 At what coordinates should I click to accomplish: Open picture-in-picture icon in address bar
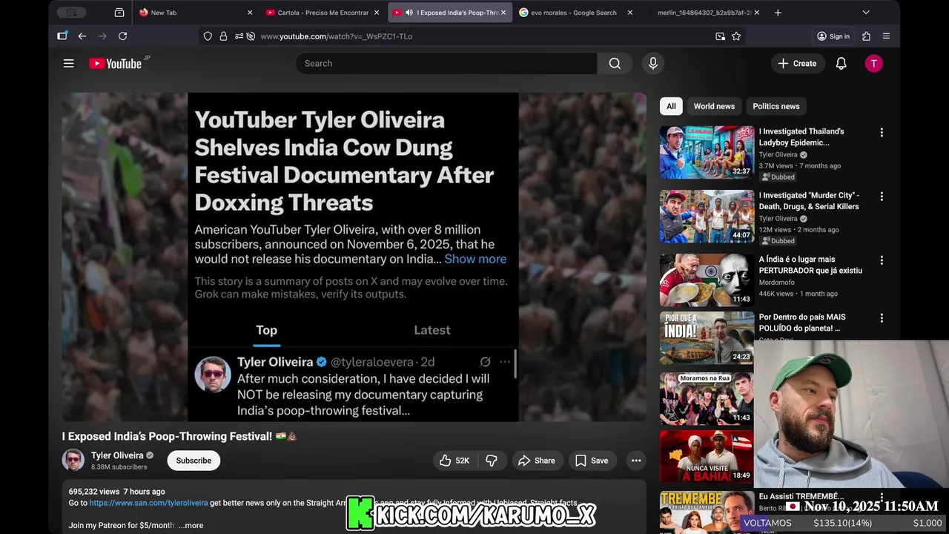720,36
